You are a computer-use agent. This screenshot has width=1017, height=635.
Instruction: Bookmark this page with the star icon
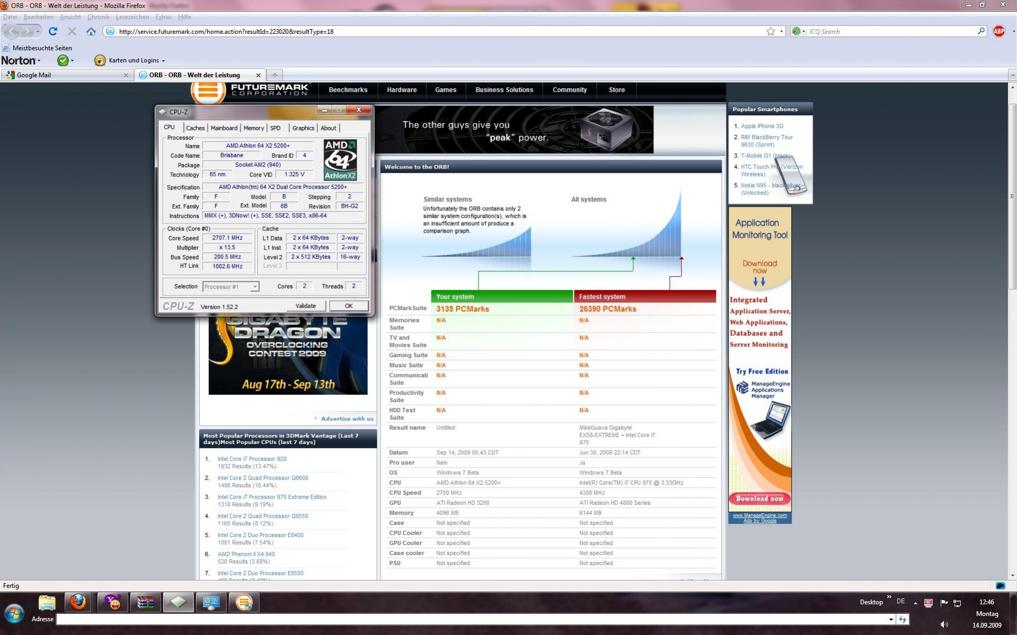coord(771,31)
